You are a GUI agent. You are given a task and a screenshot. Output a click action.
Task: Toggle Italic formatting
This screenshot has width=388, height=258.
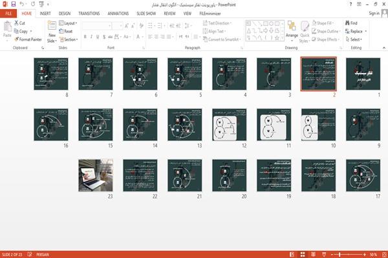coord(91,37)
